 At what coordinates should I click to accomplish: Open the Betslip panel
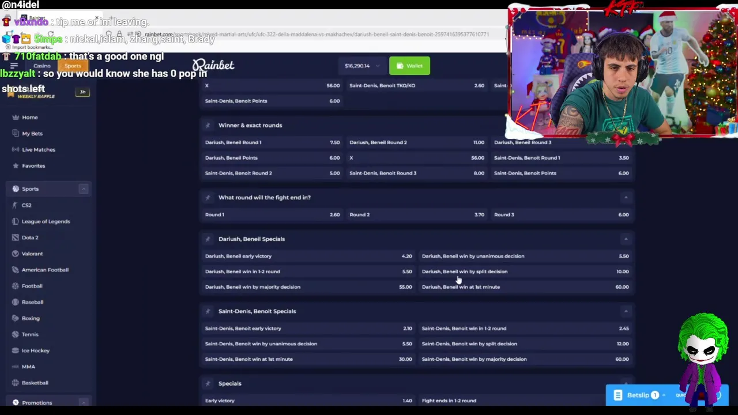click(639, 395)
